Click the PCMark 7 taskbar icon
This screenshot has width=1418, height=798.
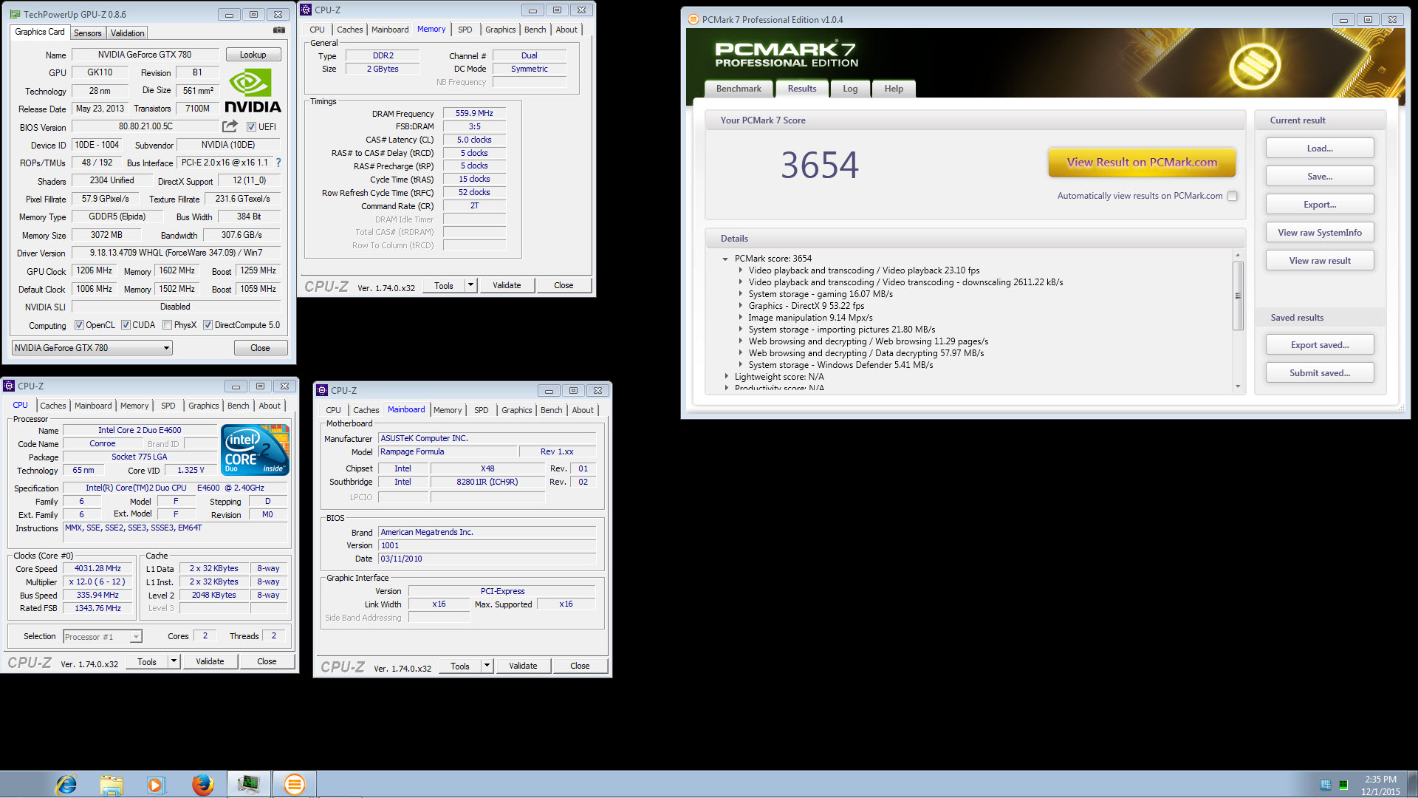pyautogui.click(x=295, y=784)
